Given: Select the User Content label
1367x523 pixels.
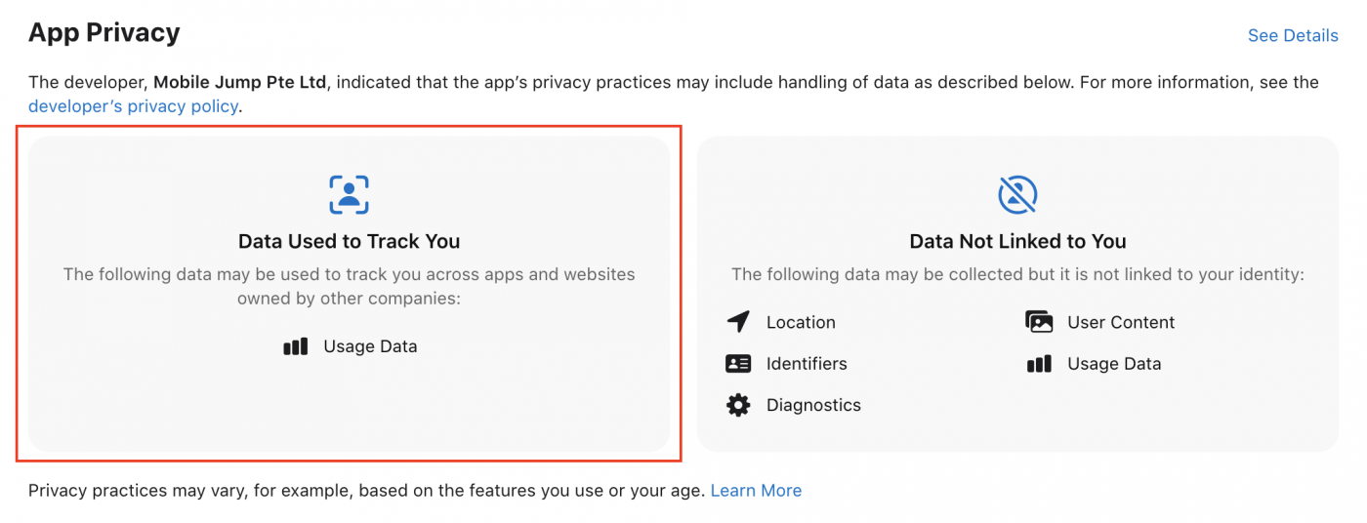Looking at the screenshot, I should 1121,322.
